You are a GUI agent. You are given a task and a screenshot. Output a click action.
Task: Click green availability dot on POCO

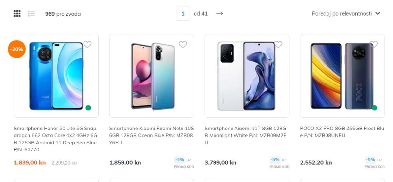coord(375,108)
